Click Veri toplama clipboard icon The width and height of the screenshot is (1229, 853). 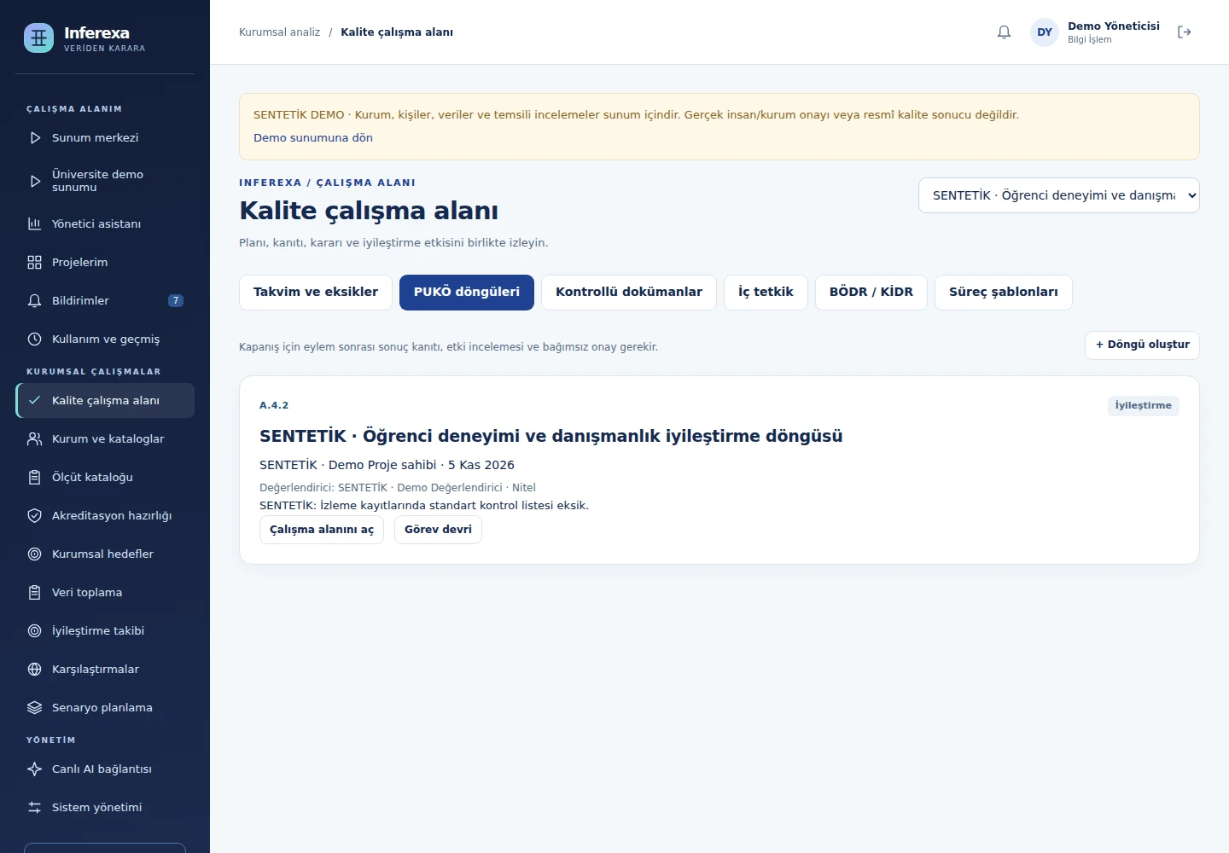tap(35, 592)
